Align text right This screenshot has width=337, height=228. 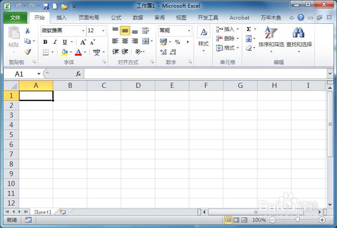pyautogui.click(x=135, y=41)
